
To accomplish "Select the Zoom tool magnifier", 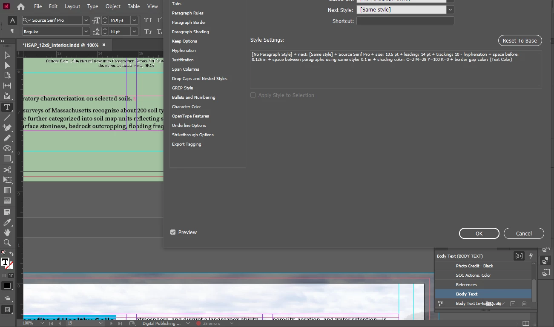I will click(x=7, y=243).
